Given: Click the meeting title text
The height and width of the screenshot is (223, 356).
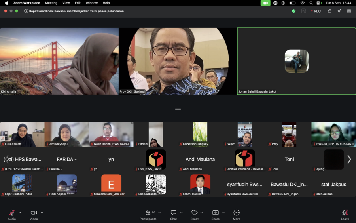Looking at the screenshot, I should pos(76,11).
